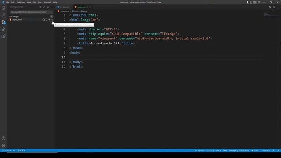Select HTML language mode in status bar
The width and height of the screenshot is (281, 158).
pos(239,151)
